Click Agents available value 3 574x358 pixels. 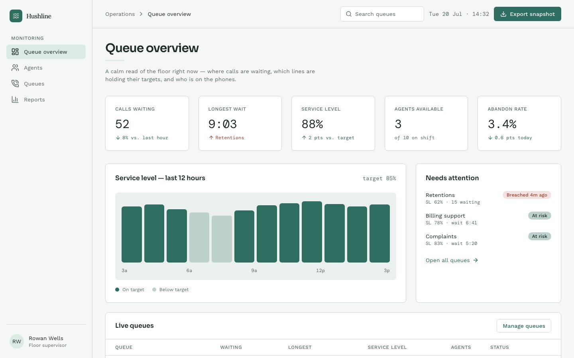click(398, 124)
